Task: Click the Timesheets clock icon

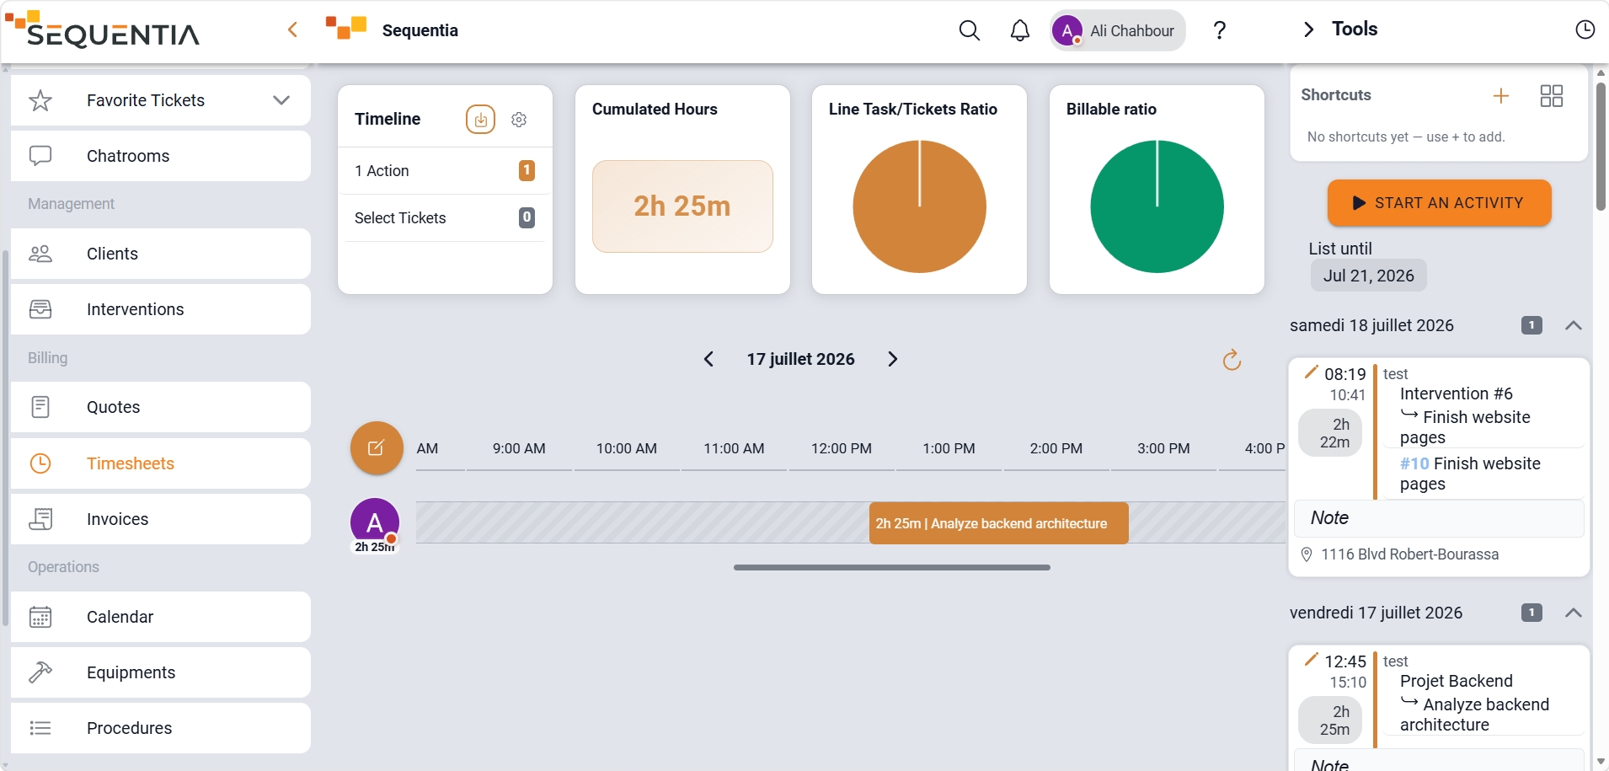Action: [x=40, y=463]
